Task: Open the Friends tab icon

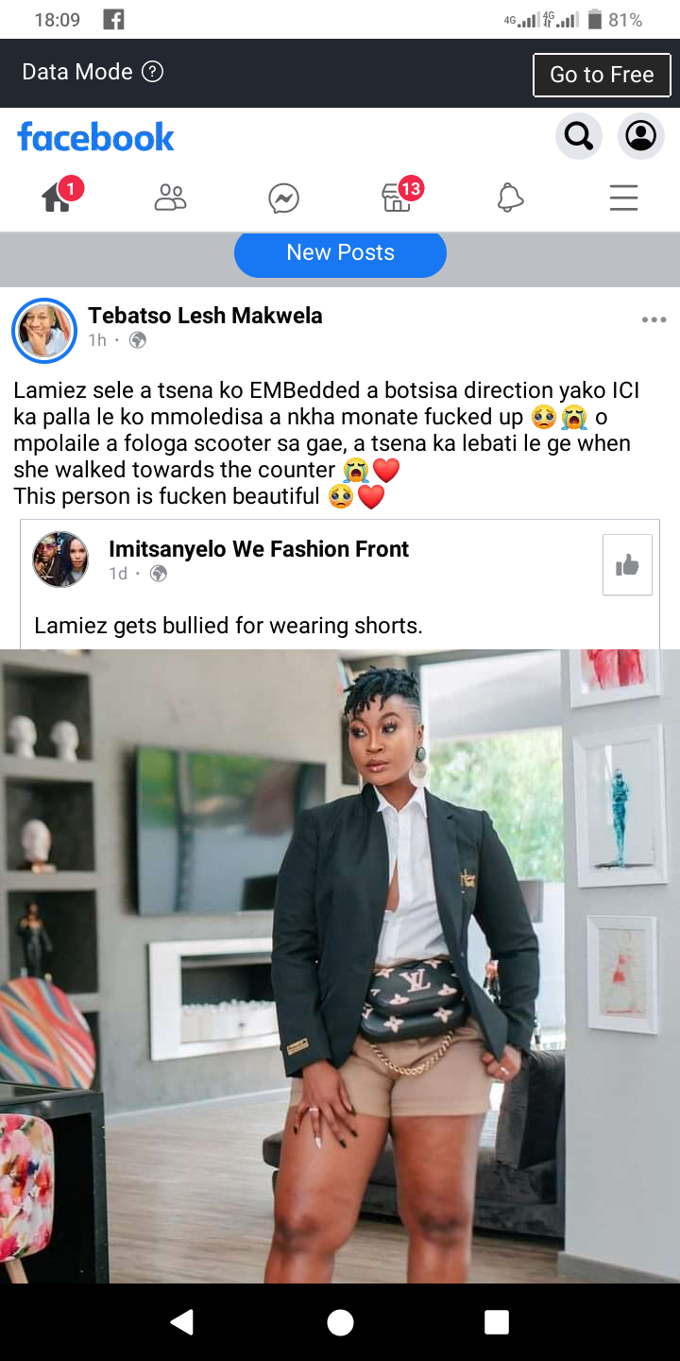Action: [x=170, y=198]
